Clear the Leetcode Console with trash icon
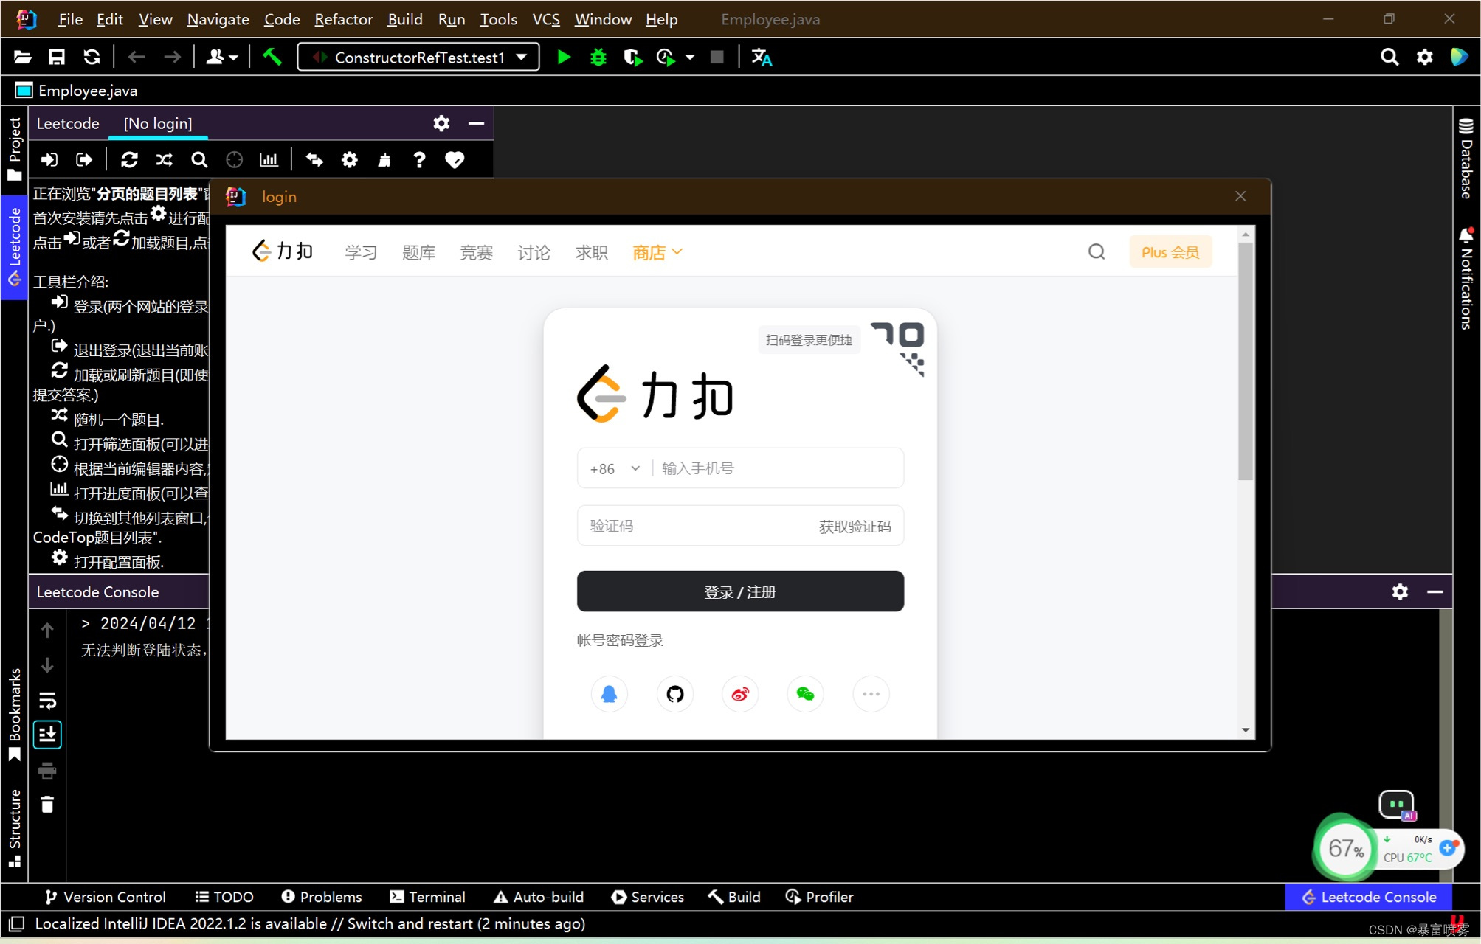 tap(47, 805)
